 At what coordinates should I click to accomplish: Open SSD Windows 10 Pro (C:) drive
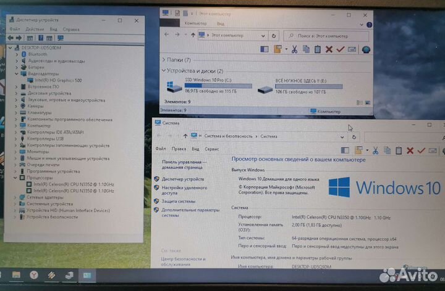[210, 86]
